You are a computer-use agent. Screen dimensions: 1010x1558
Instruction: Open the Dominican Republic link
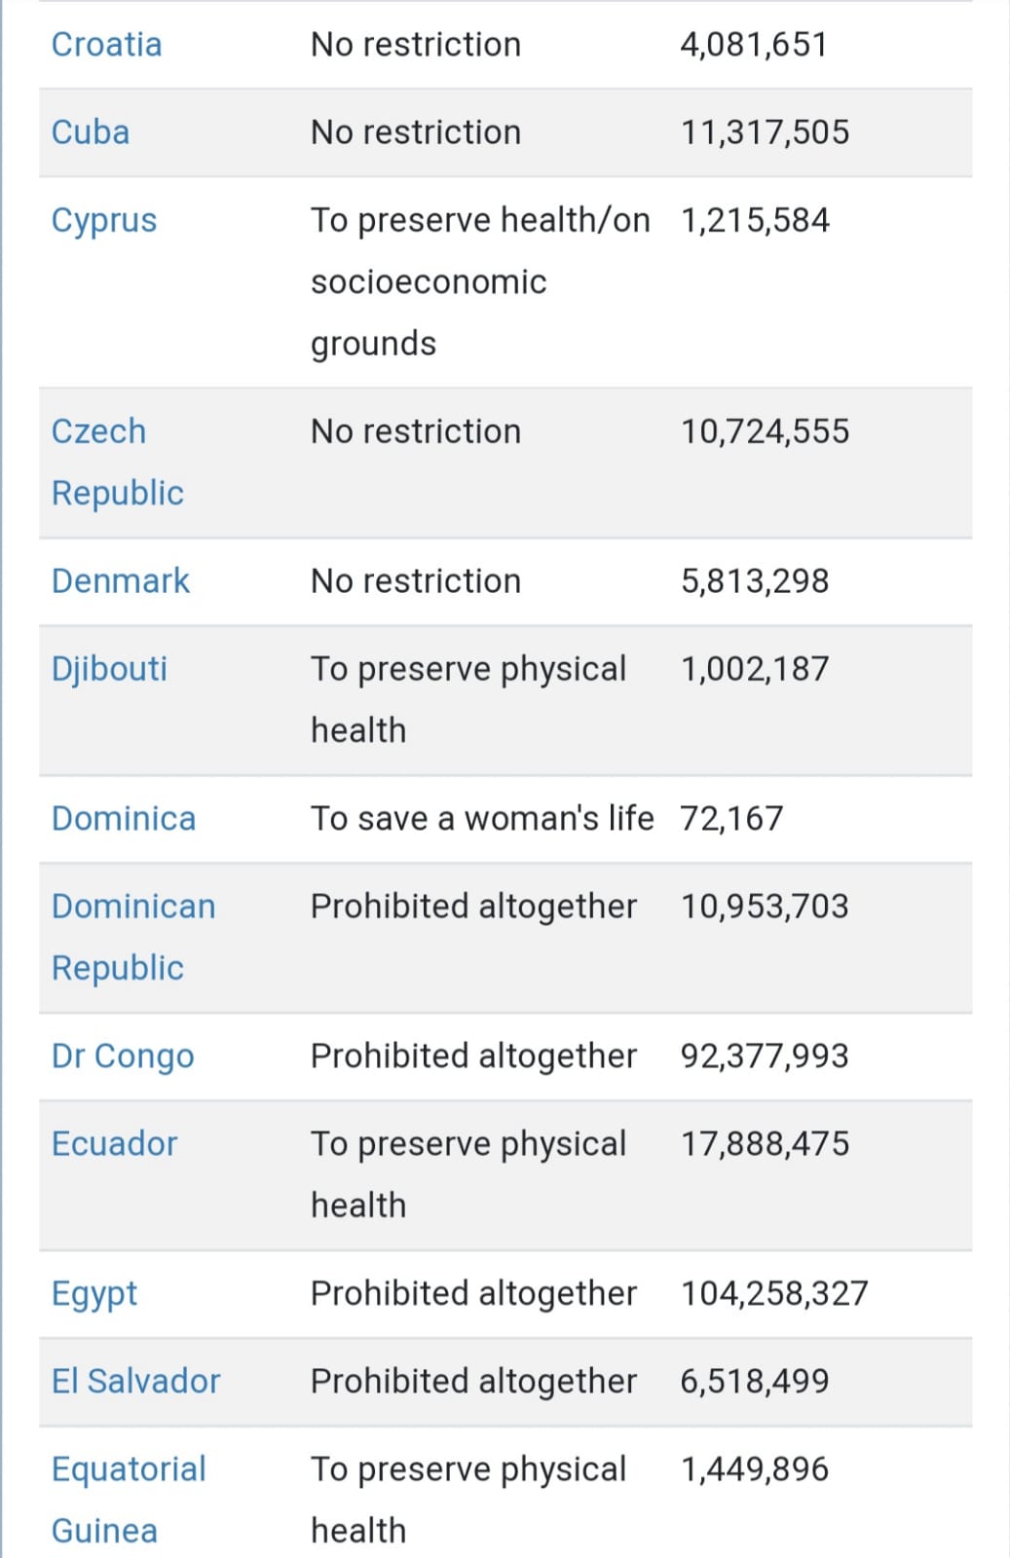pyautogui.click(x=133, y=938)
